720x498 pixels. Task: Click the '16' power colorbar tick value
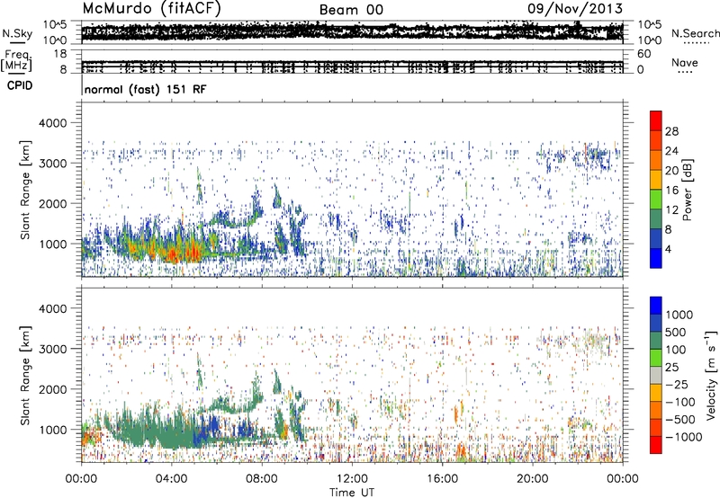[671, 191]
